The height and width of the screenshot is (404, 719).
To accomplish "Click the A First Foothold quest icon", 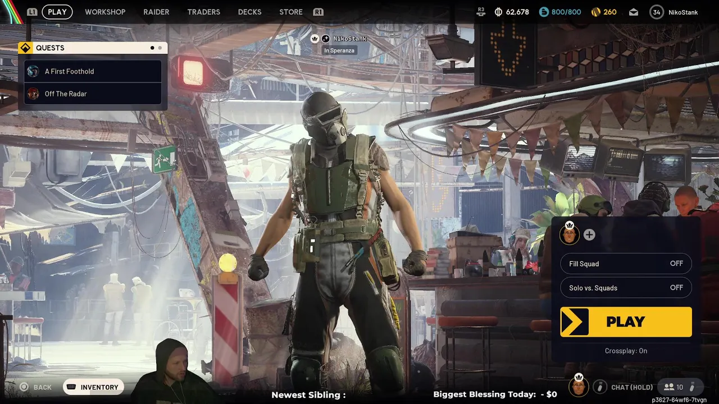I will pyautogui.click(x=33, y=71).
